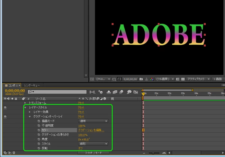Collapse the レイヤースタイル group
225x157 pixels.
click(x=25, y=107)
